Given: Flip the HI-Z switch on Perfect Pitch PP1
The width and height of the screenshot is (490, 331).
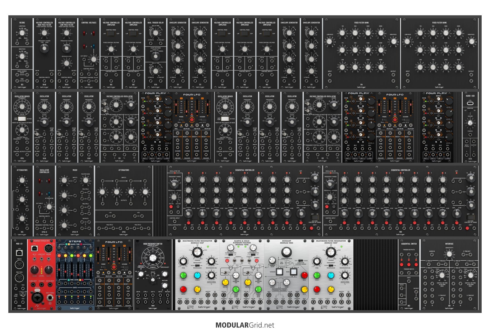Looking at the screenshot, I should click(x=35, y=259).
